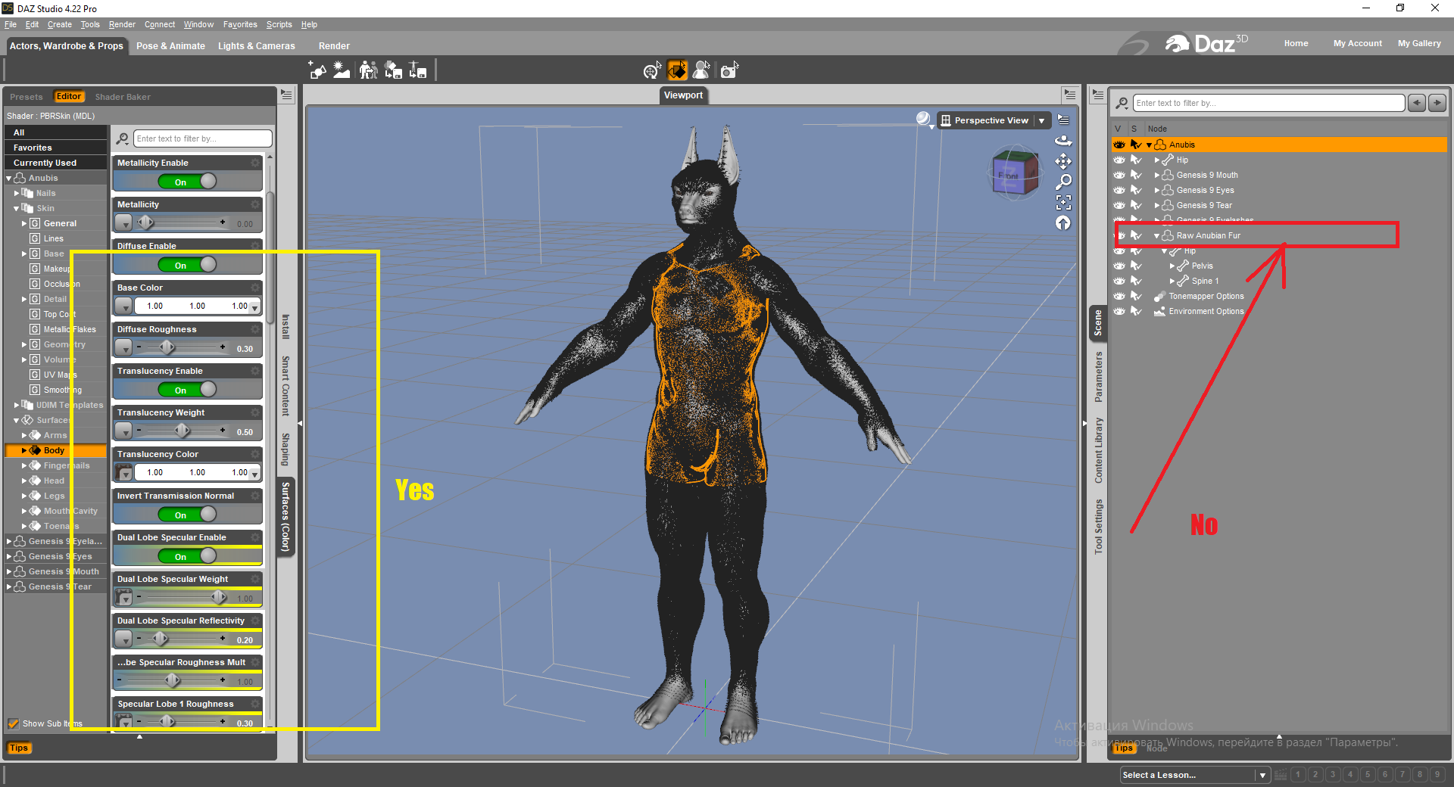Switch to Lights & Cameras activity tab
Image resolution: width=1454 pixels, height=787 pixels.
(256, 46)
